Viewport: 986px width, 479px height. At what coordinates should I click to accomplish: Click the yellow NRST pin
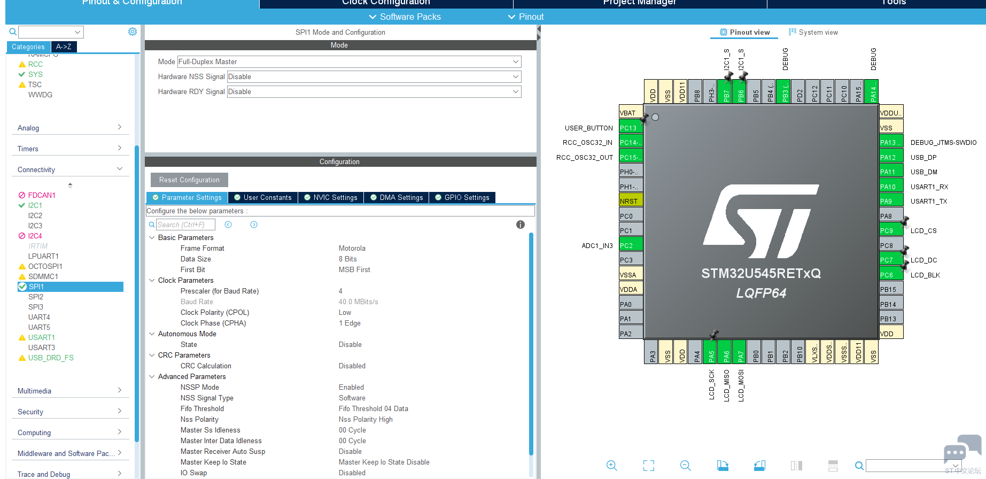click(x=631, y=201)
